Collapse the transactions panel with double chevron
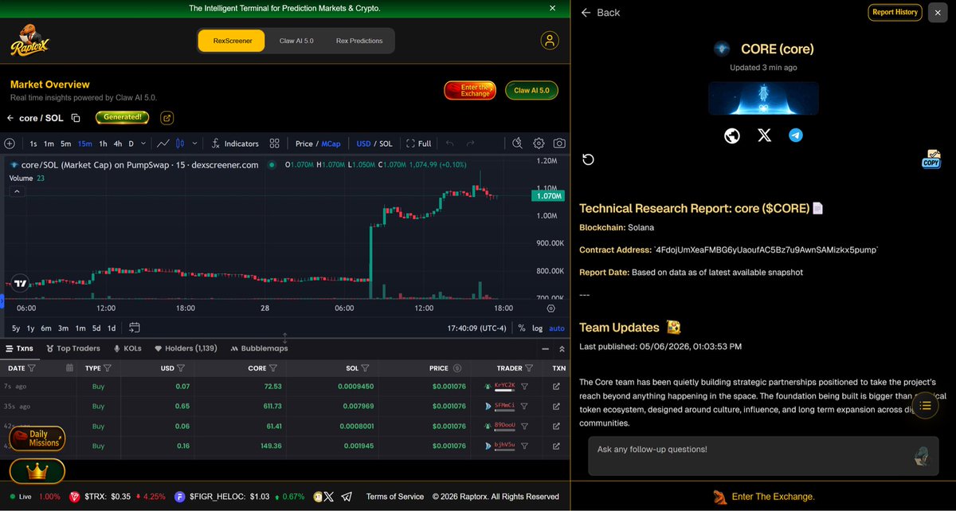956x511 pixels. coord(562,349)
